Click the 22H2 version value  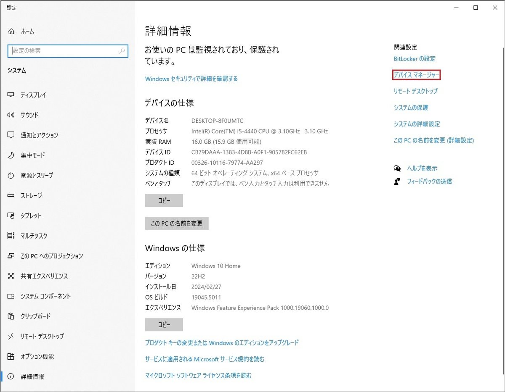(199, 276)
